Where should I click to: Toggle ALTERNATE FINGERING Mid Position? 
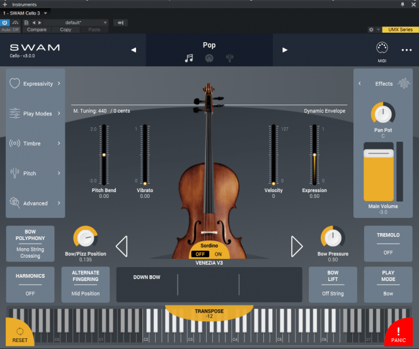coord(86,285)
